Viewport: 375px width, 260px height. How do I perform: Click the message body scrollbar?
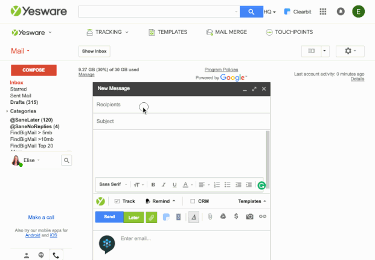(x=268, y=160)
